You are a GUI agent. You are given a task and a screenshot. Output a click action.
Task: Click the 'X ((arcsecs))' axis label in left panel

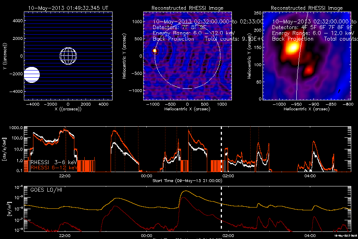[68, 109]
